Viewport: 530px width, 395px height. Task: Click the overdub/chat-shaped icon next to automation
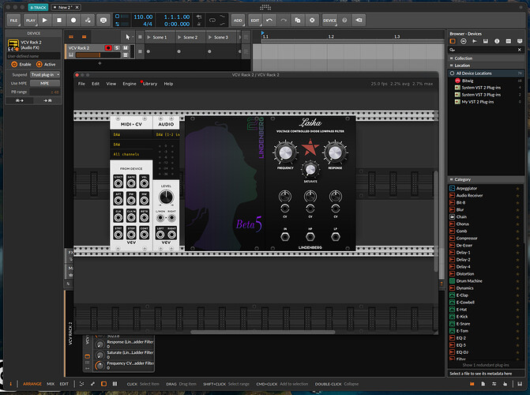click(x=103, y=21)
